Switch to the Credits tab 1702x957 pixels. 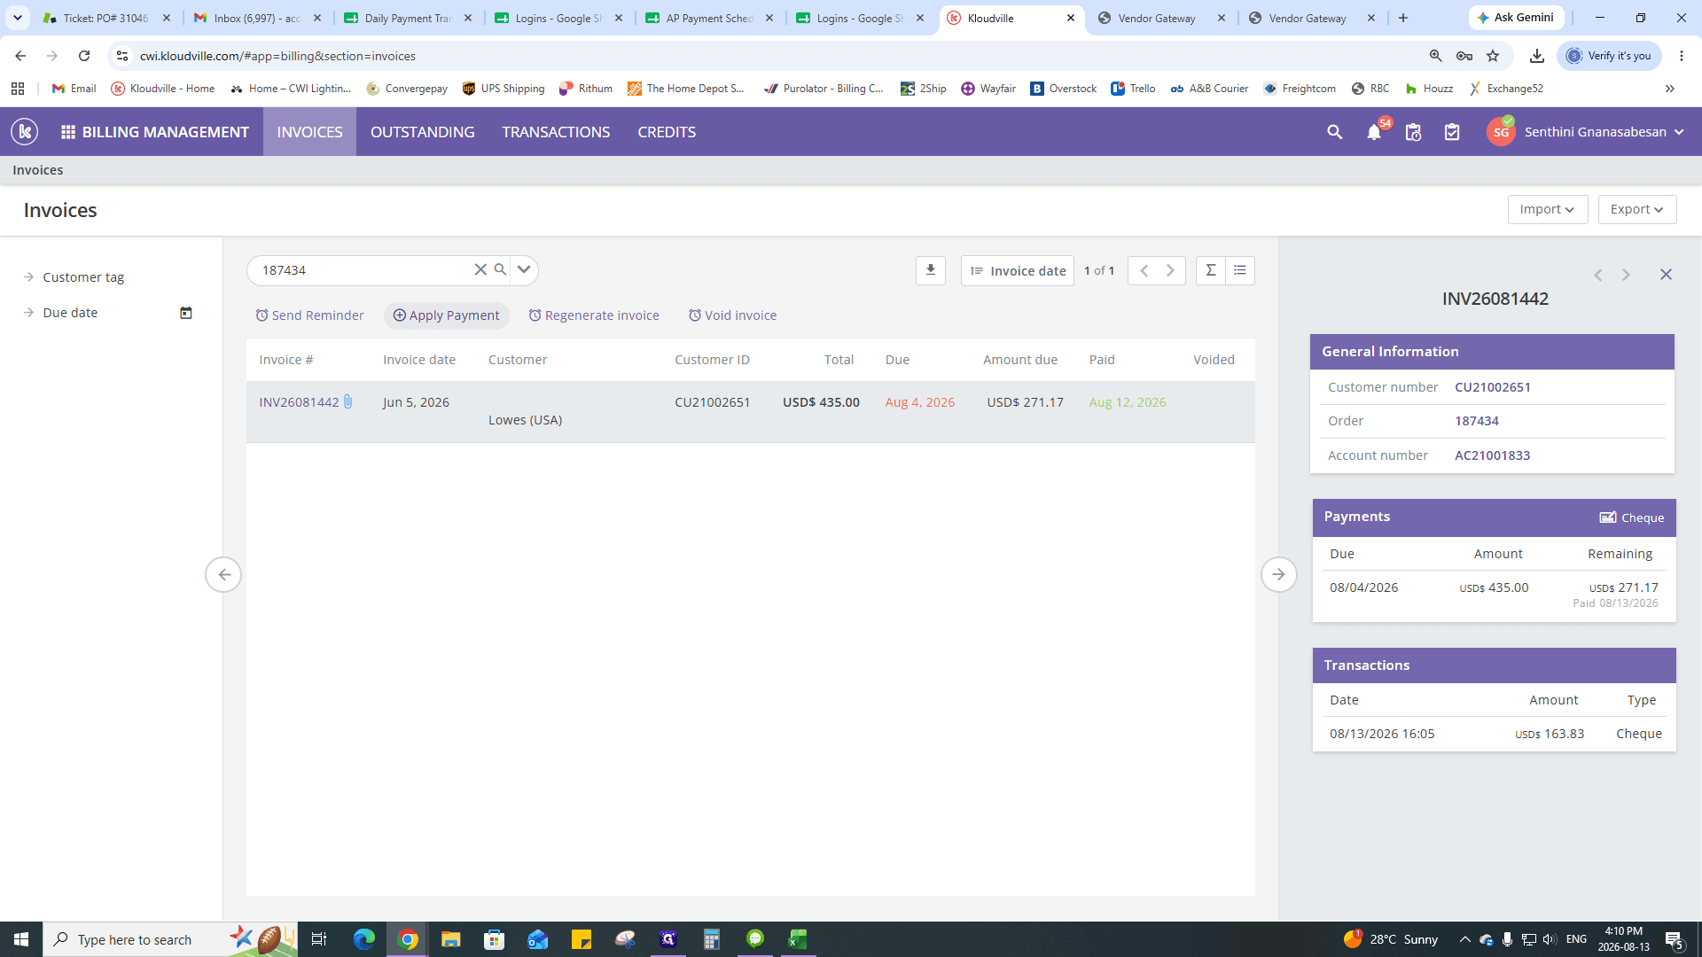[x=667, y=132]
